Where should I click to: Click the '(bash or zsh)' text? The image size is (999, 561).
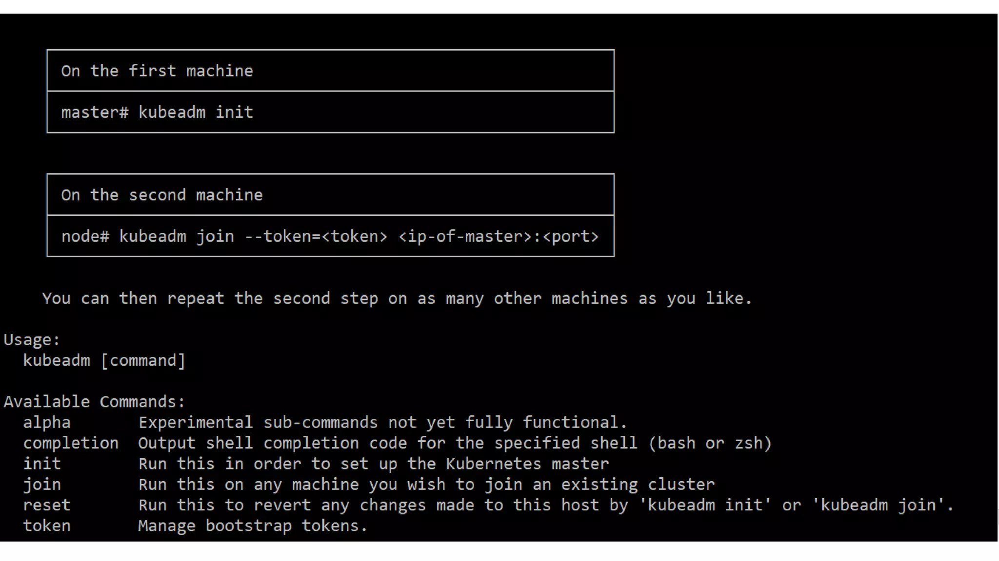coord(710,444)
